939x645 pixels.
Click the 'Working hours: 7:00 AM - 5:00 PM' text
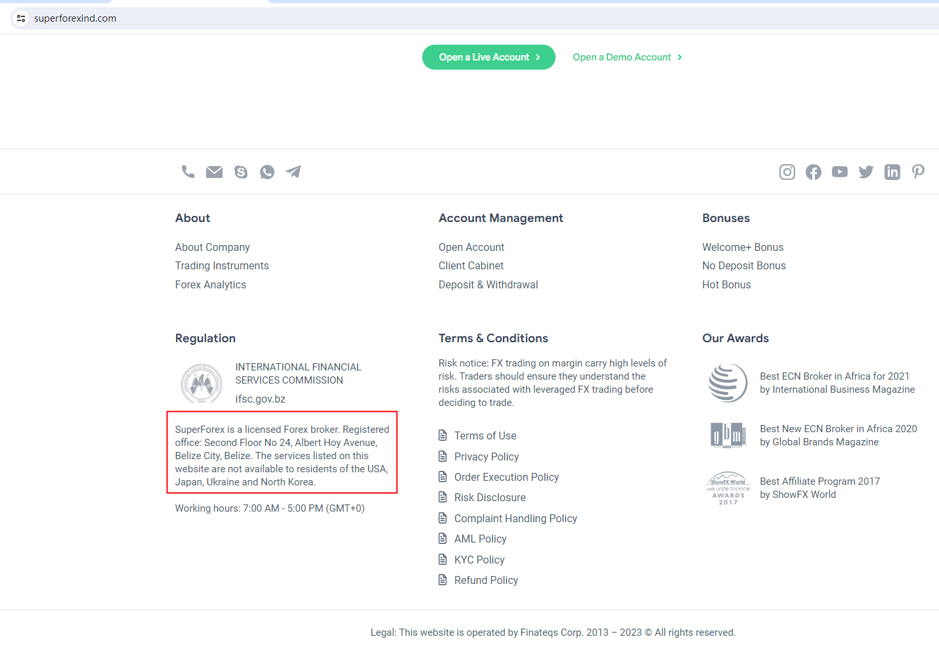coord(270,508)
